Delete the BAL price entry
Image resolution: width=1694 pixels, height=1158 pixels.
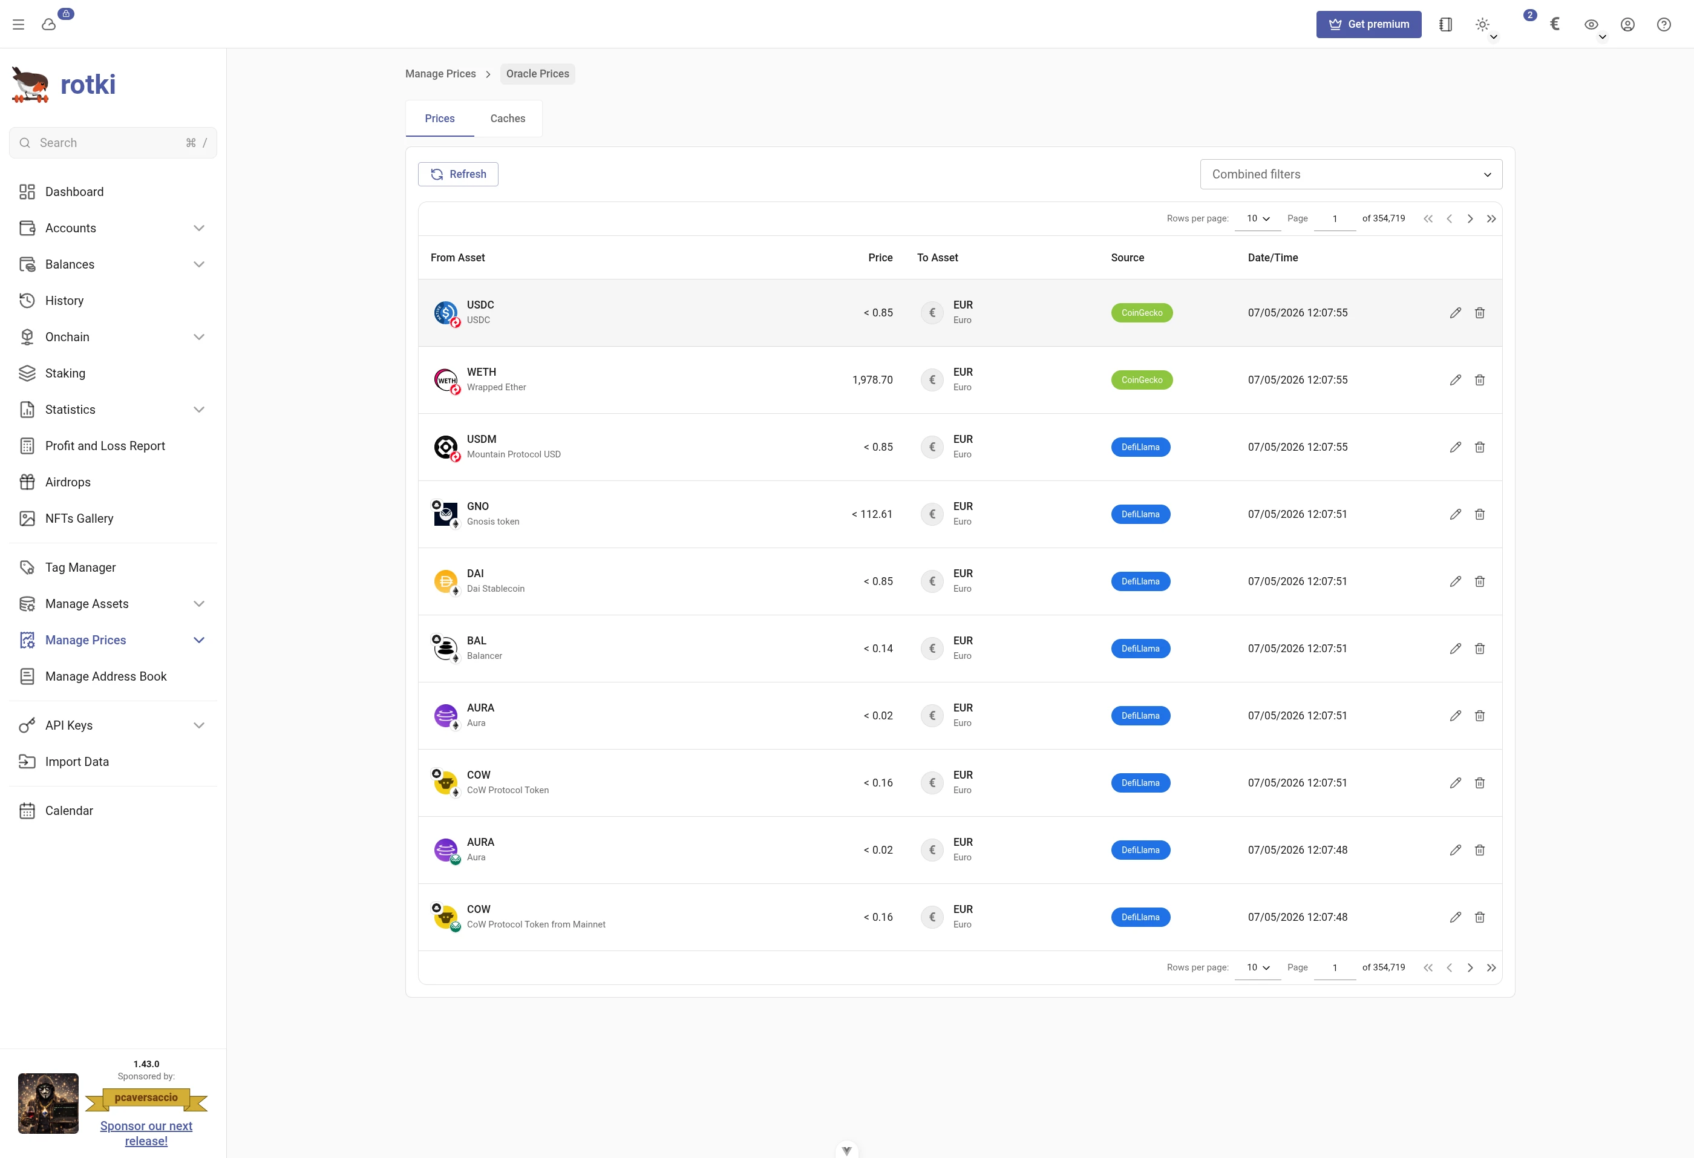(1480, 649)
